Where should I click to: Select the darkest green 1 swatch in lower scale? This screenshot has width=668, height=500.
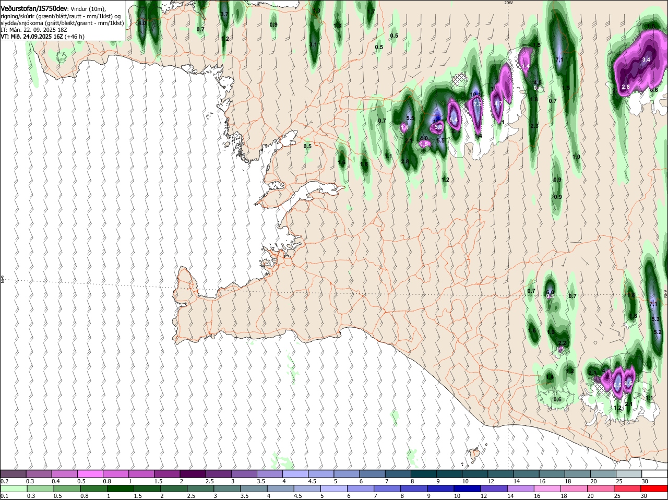pos(121,489)
